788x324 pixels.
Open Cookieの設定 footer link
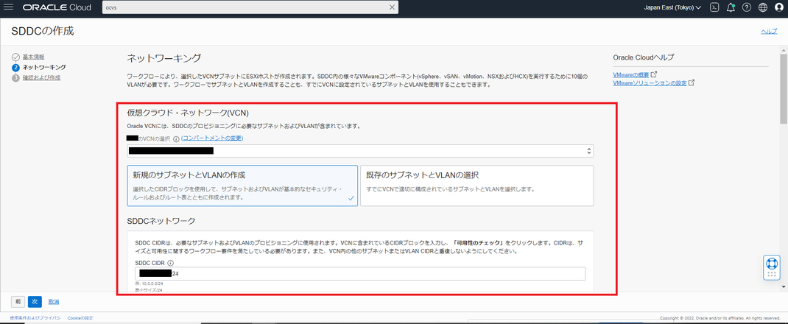click(80, 318)
